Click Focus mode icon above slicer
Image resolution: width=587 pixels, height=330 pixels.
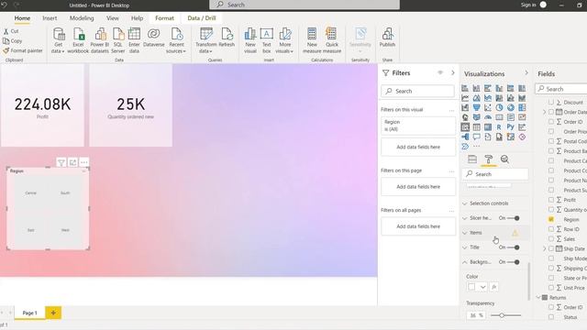tap(72, 162)
